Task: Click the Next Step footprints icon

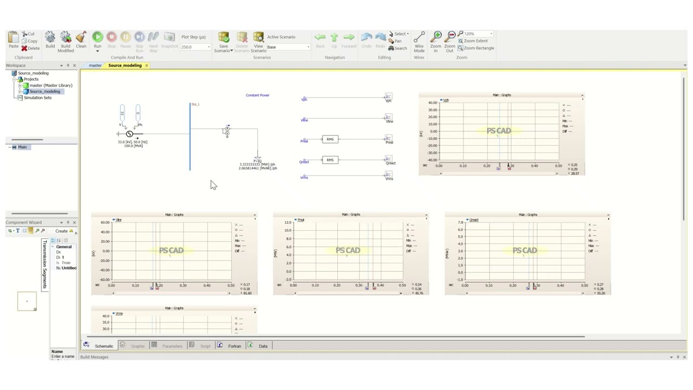Action: [x=153, y=37]
